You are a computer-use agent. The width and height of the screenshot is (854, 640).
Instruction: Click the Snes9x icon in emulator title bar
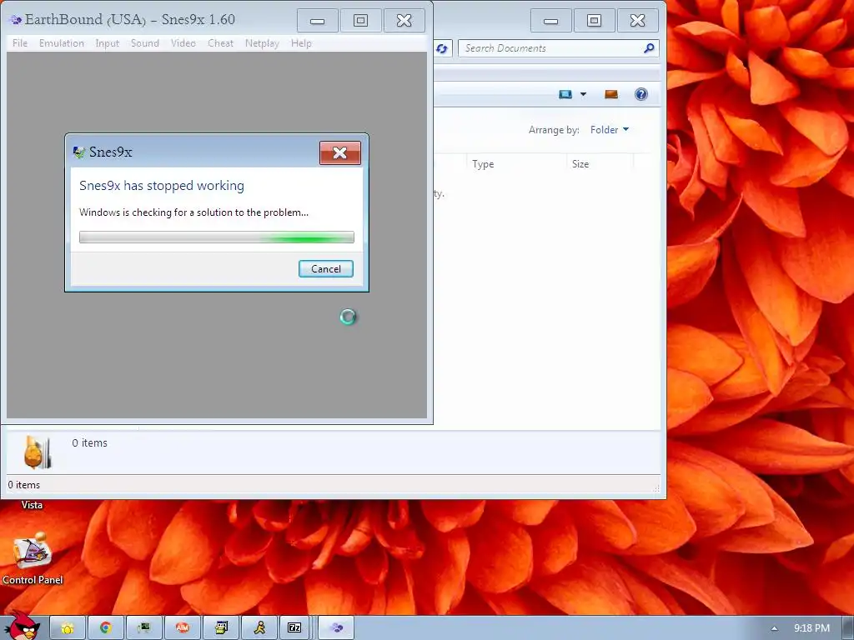pos(16,20)
